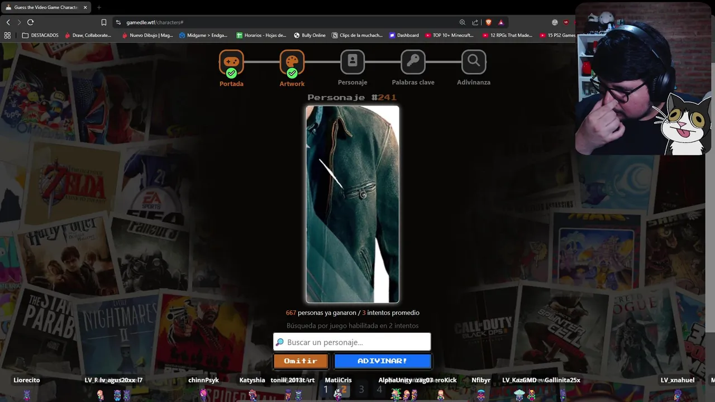Click the Buscar un personaje search field

[352, 342]
